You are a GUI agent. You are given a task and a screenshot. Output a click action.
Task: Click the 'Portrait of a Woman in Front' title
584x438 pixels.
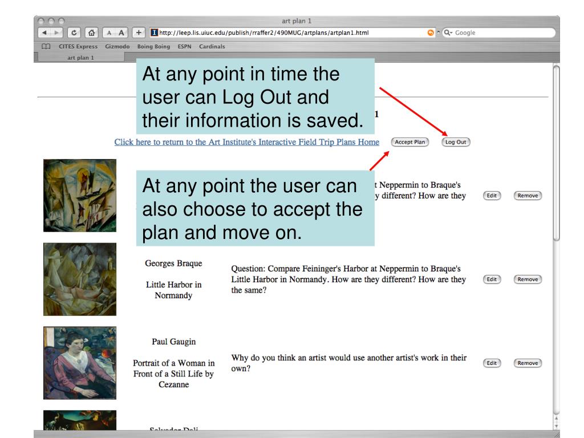coord(173,374)
